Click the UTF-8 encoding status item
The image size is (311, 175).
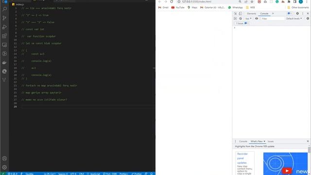pyautogui.click(x=73, y=174)
